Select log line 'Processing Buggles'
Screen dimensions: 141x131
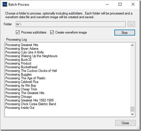click(18, 74)
